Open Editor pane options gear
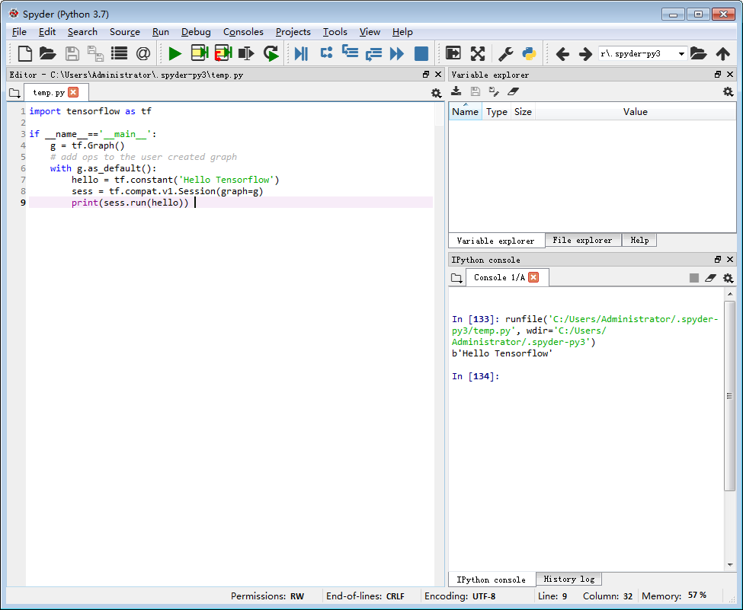This screenshot has width=743, height=610. pyautogui.click(x=437, y=93)
